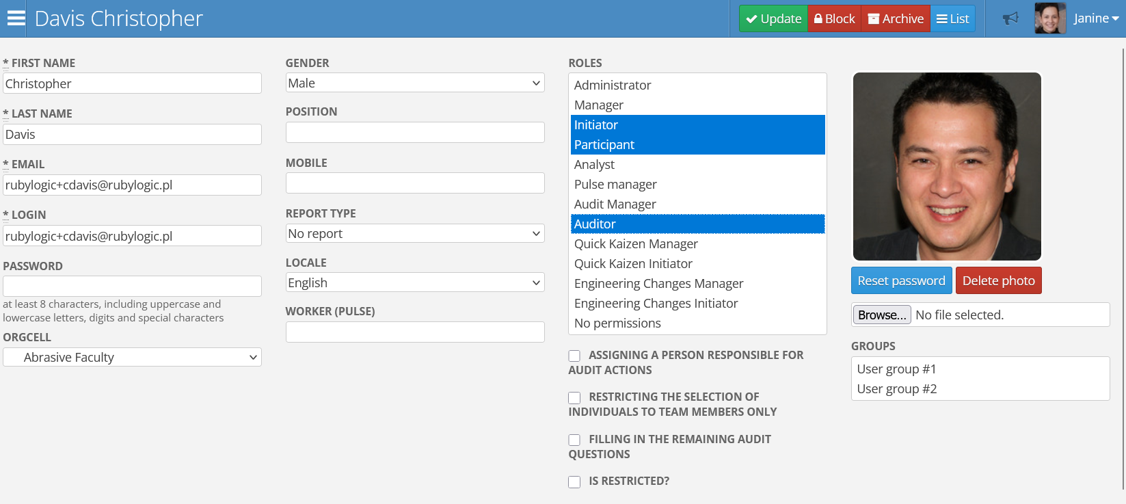Open the Janine user dropdown menu

tap(1096, 18)
